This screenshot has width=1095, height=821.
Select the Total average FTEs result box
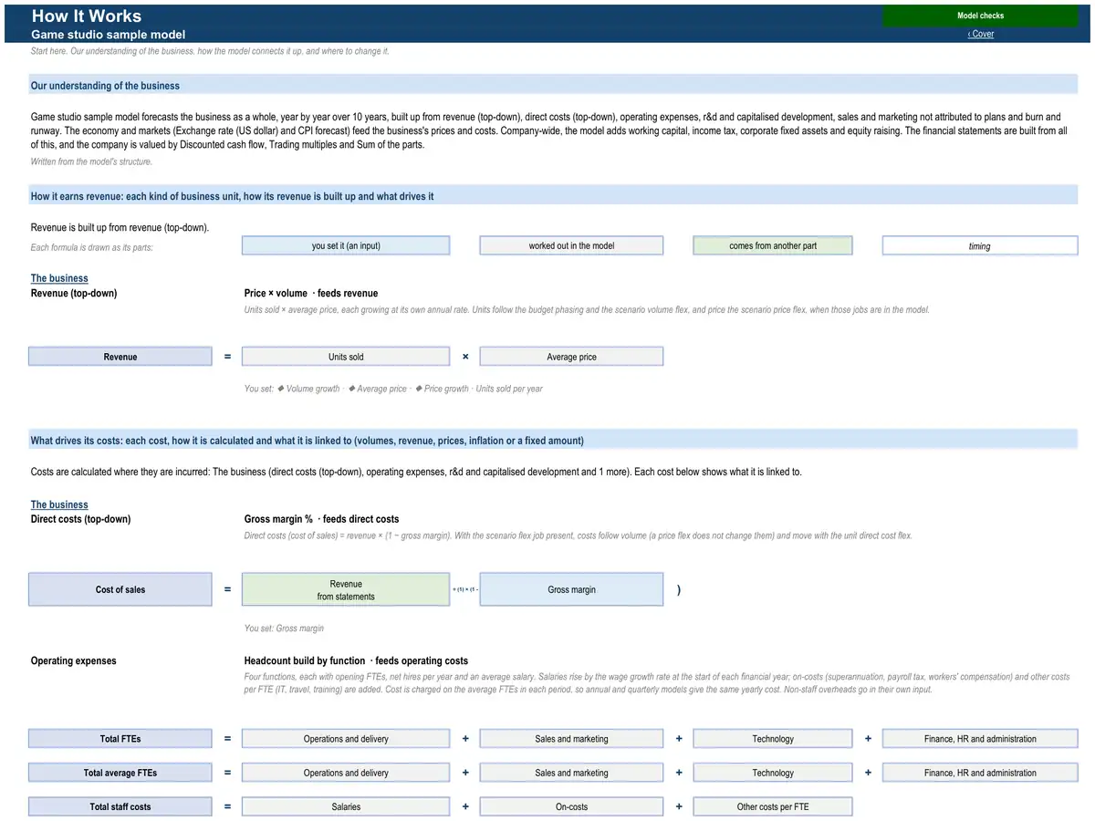point(120,773)
